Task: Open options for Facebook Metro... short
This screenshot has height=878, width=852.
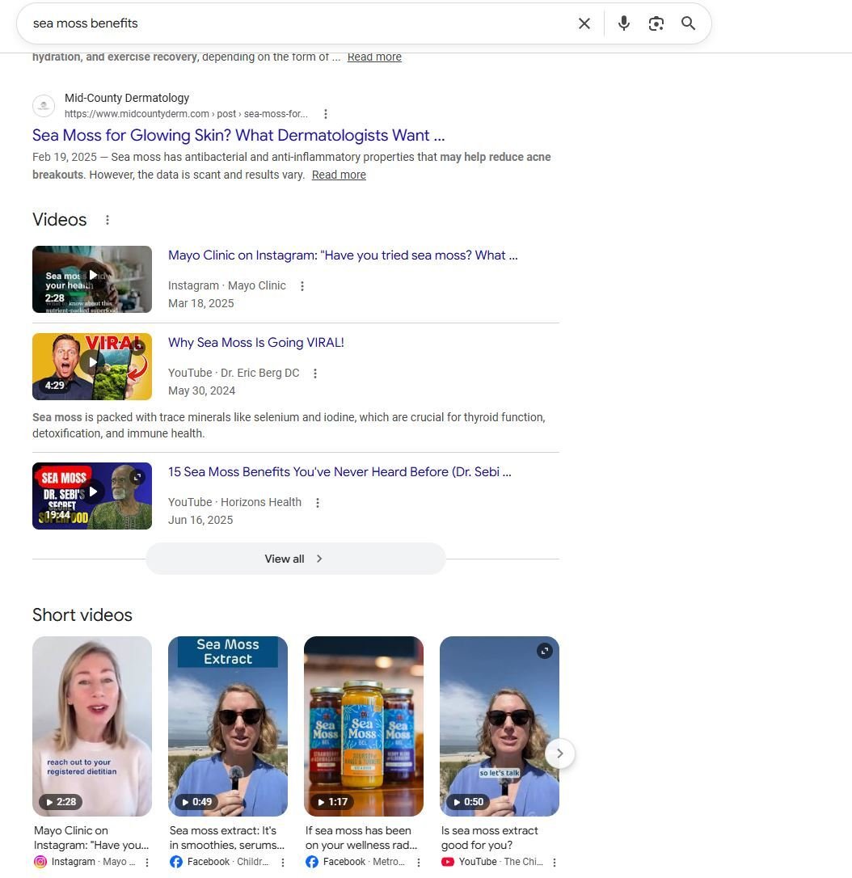Action: point(419,863)
